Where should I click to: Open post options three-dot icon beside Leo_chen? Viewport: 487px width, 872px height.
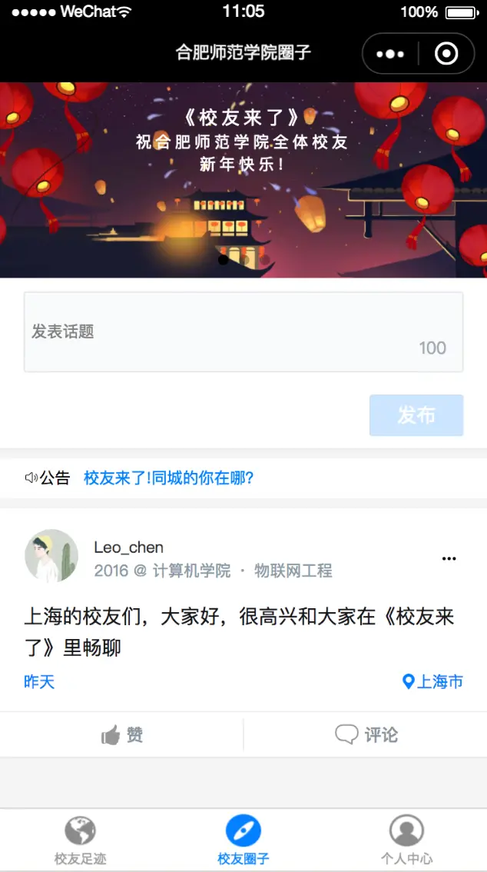tap(449, 559)
